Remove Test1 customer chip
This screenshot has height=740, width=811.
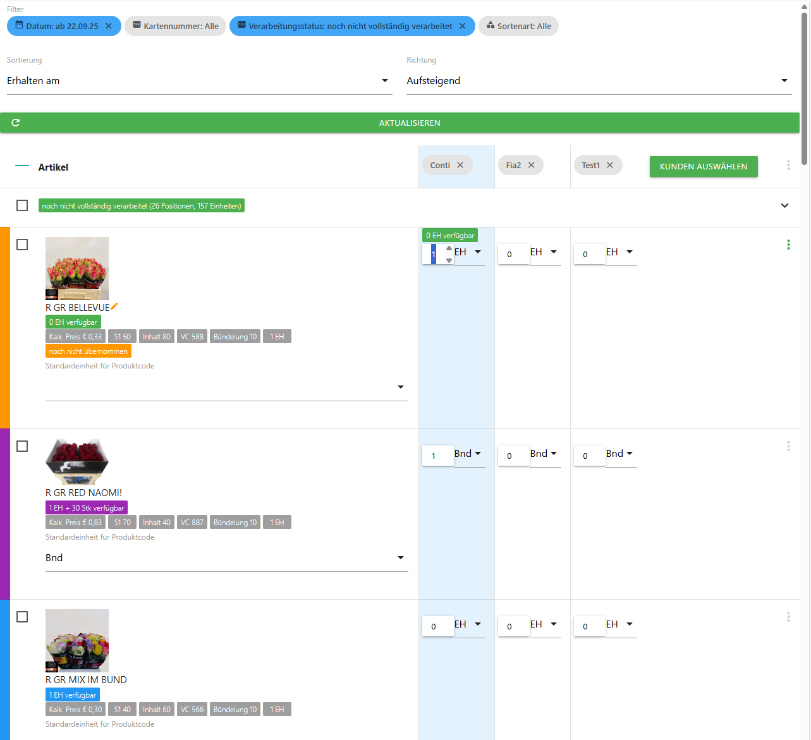click(x=610, y=165)
